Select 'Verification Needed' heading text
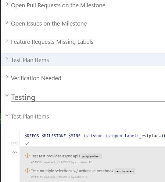Viewport: 165px width, 182px height. click(x=36, y=78)
